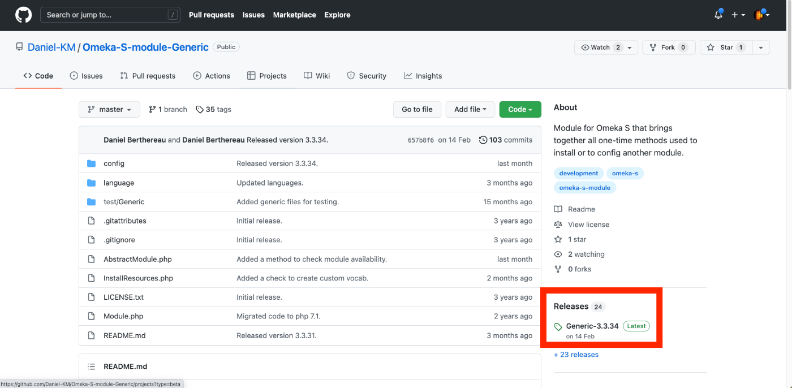The width and height of the screenshot is (792, 388).
Task: Open the AbstractModule.php file
Action: tap(137, 259)
